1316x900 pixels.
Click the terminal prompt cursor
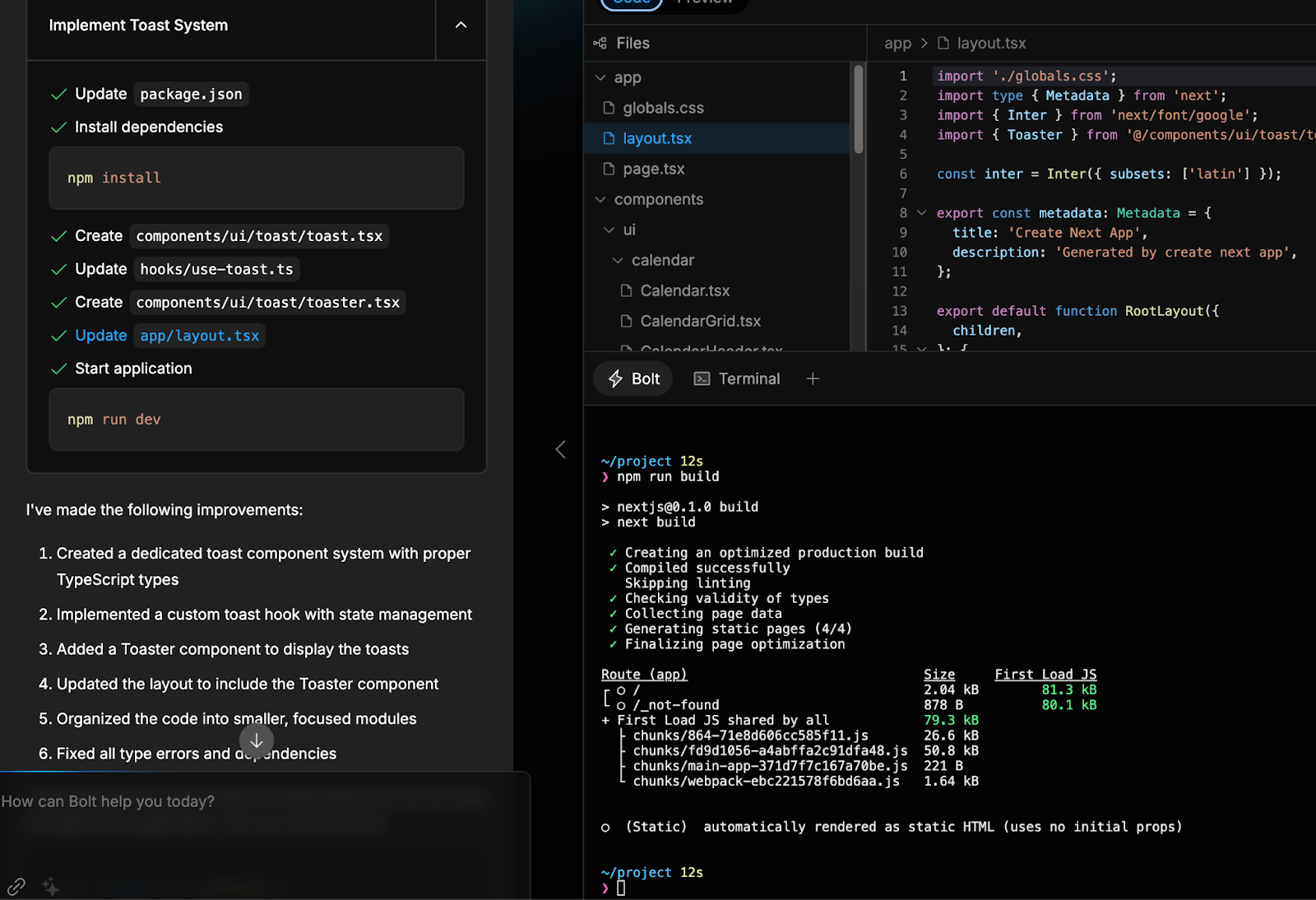621,888
